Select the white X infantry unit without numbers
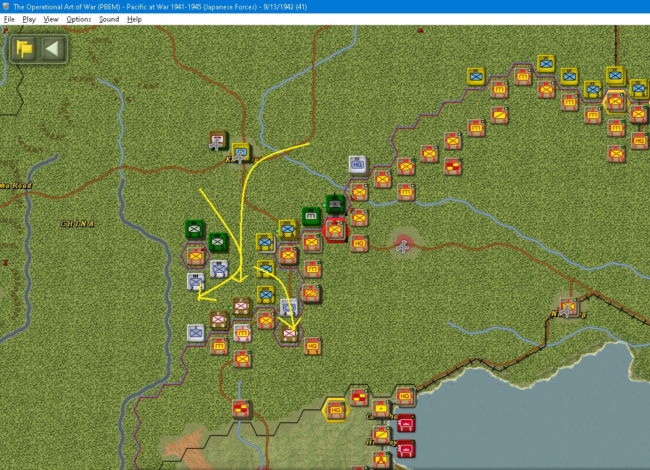 tap(196, 333)
